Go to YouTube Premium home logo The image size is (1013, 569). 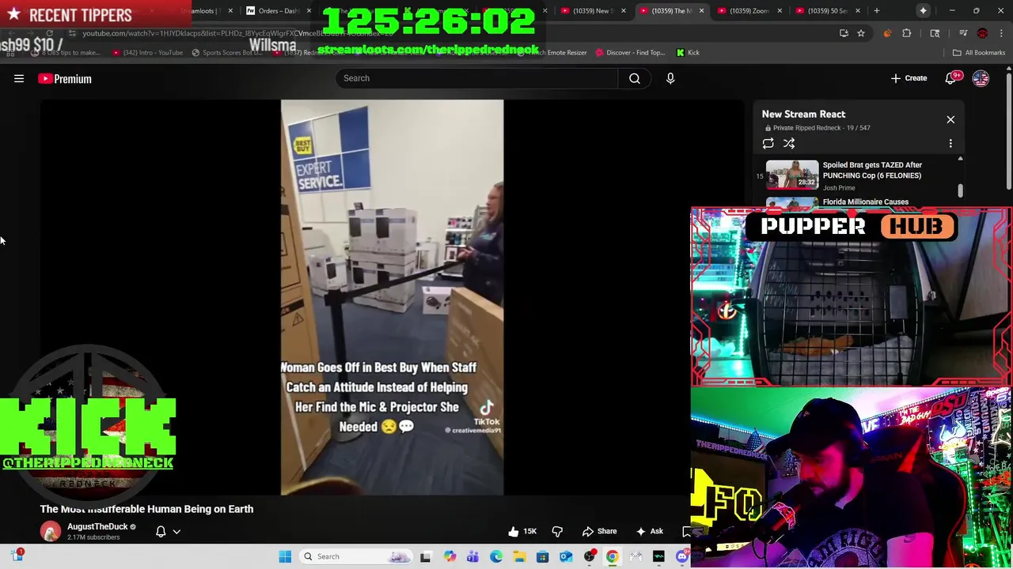tap(65, 78)
